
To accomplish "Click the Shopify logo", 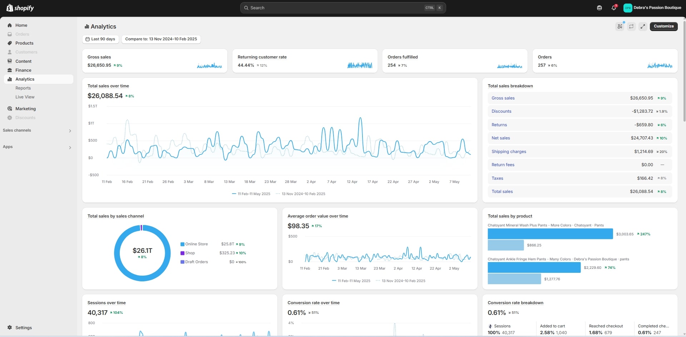I will 20,8.
